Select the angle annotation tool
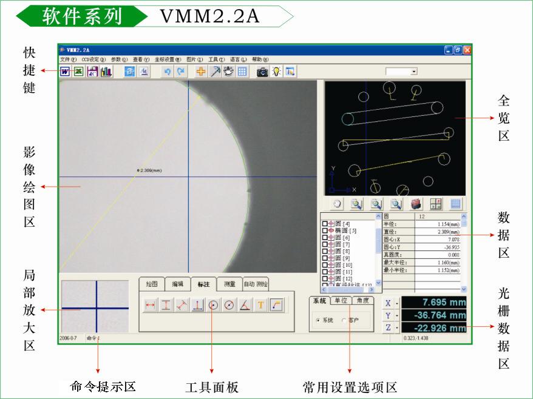The image size is (533, 399). pyautogui.click(x=245, y=306)
